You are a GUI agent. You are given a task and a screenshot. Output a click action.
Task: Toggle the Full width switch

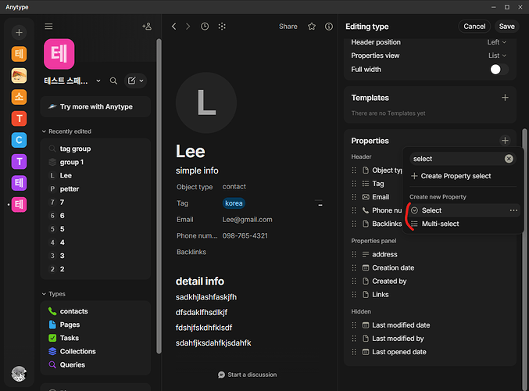click(499, 70)
